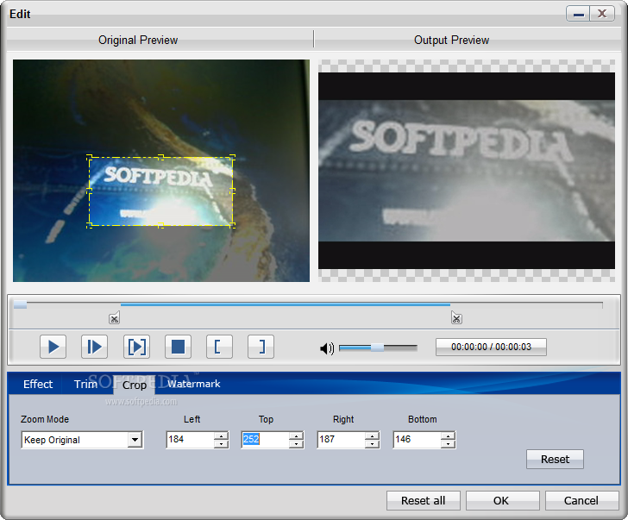Increase the Top crop value
Screen dimensions: 628x520
296,436
